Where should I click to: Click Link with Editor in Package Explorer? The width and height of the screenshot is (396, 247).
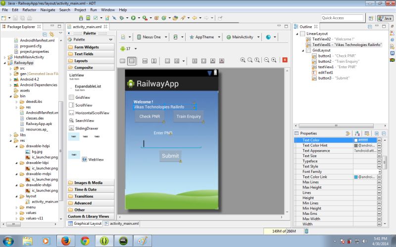coord(52,34)
